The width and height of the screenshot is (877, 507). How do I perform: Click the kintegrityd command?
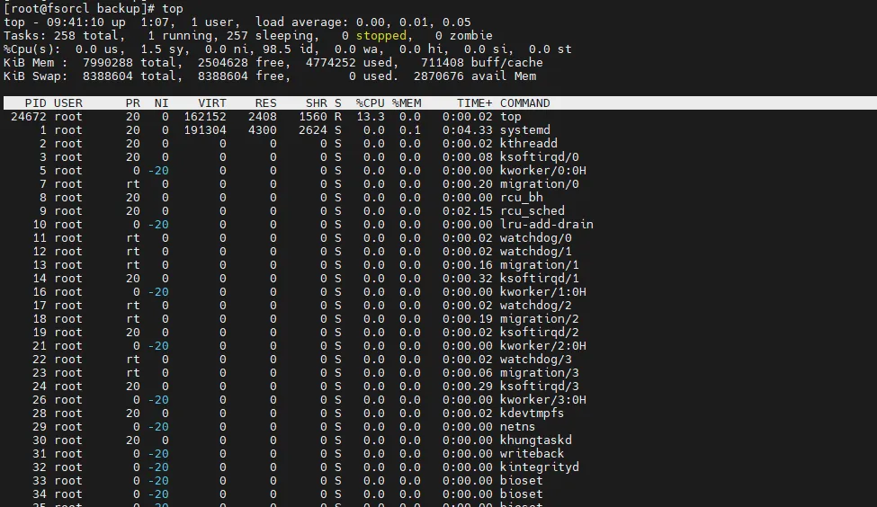tap(539, 467)
